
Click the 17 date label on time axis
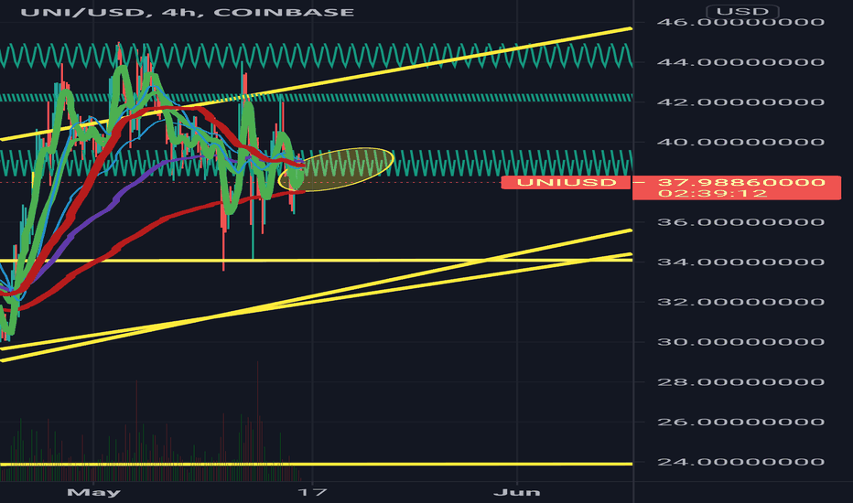tap(312, 493)
